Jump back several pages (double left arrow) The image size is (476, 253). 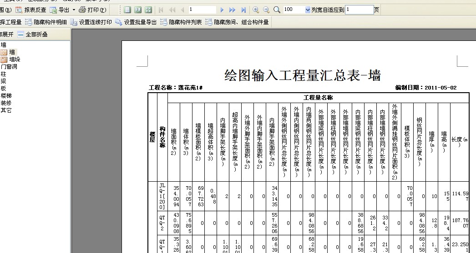(x=172, y=10)
